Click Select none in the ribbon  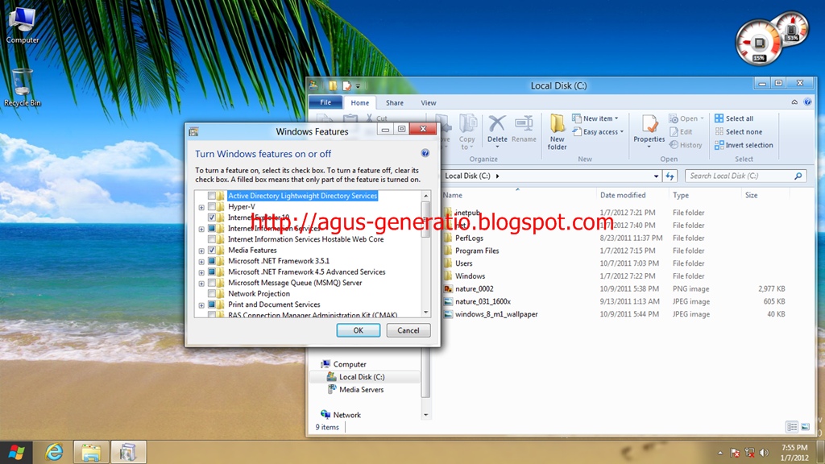tap(738, 131)
